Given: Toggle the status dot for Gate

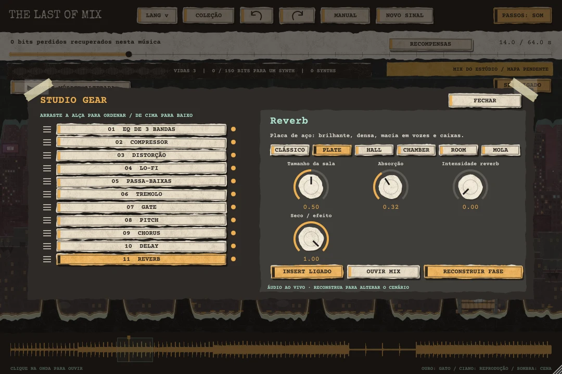Looking at the screenshot, I should pos(233,207).
